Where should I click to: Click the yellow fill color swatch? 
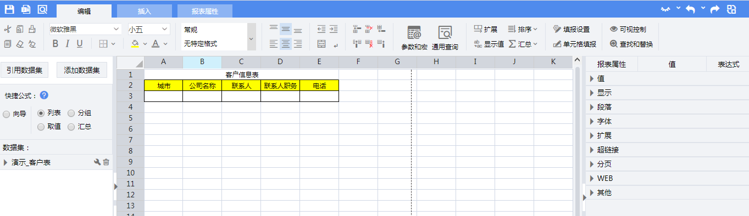[135, 44]
